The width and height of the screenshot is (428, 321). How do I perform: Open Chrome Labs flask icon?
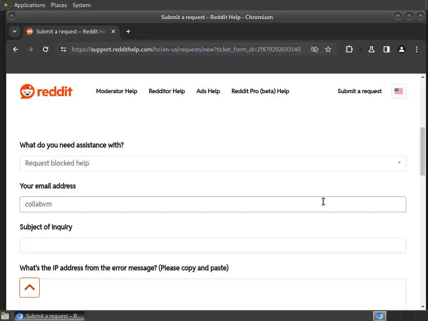coord(371,49)
